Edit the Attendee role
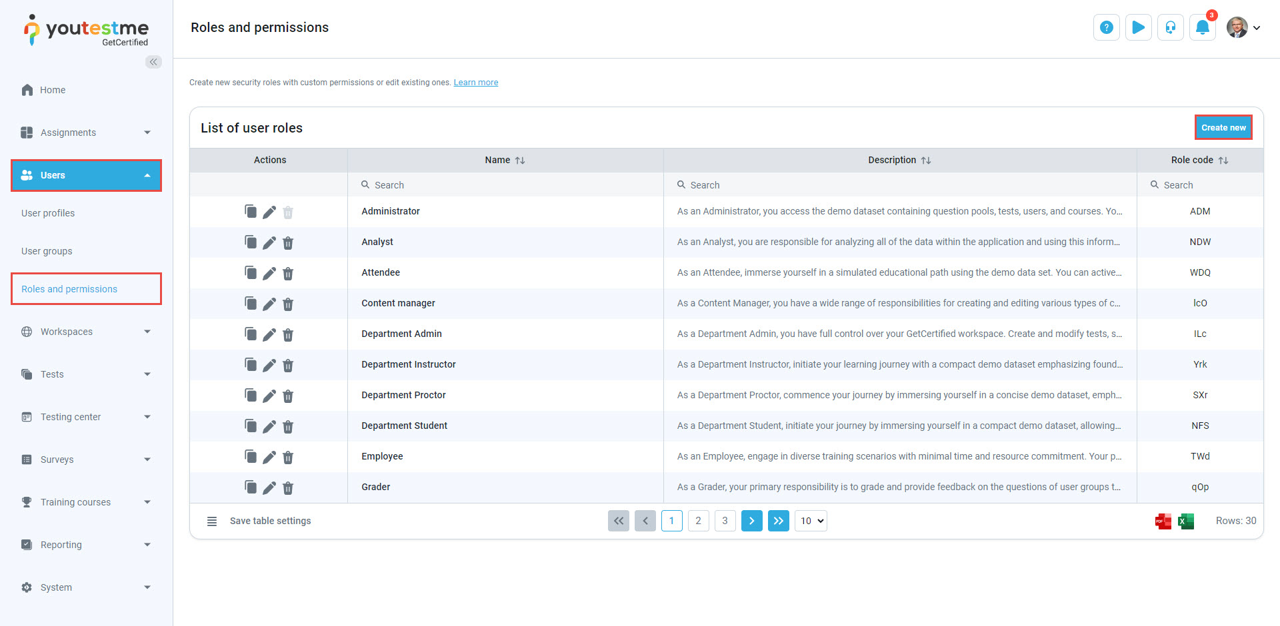Image resolution: width=1280 pixels, height=626 pixels. (269, 273)
